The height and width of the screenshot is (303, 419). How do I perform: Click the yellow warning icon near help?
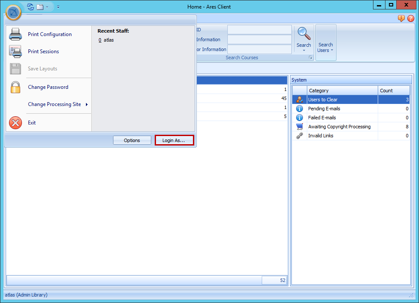click(x=401, y=18)
